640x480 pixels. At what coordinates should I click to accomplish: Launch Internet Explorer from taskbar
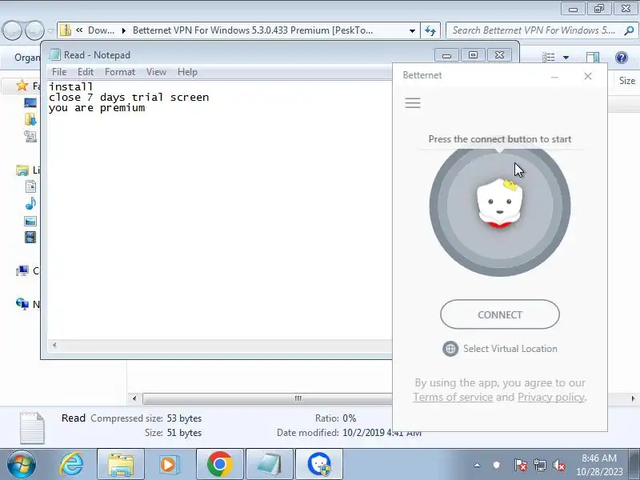(71, 464)
